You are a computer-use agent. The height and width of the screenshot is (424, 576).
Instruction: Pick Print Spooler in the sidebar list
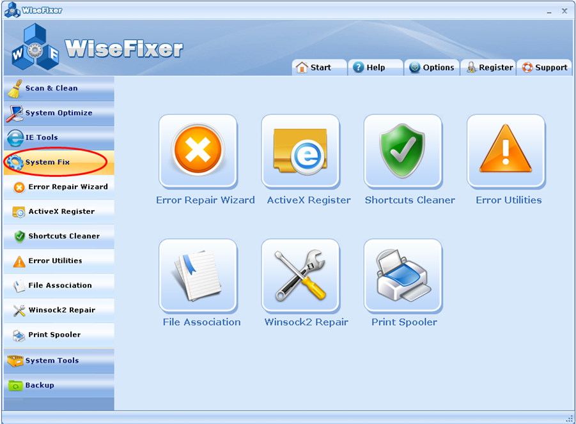[x=59, y=335]
